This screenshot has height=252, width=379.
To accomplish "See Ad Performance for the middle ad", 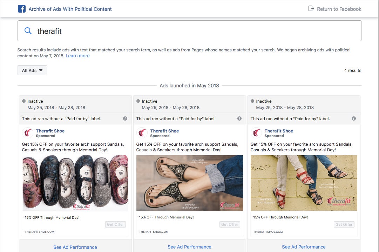I will [189, 247].
